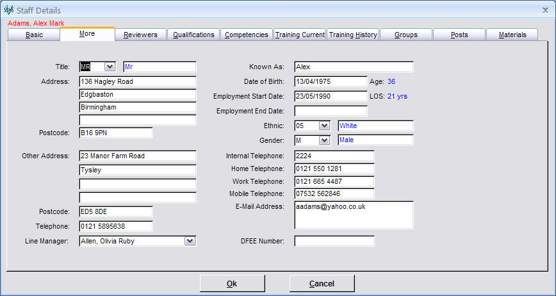Open the Posts tab
Screen dimensions: 556x296
459,35
